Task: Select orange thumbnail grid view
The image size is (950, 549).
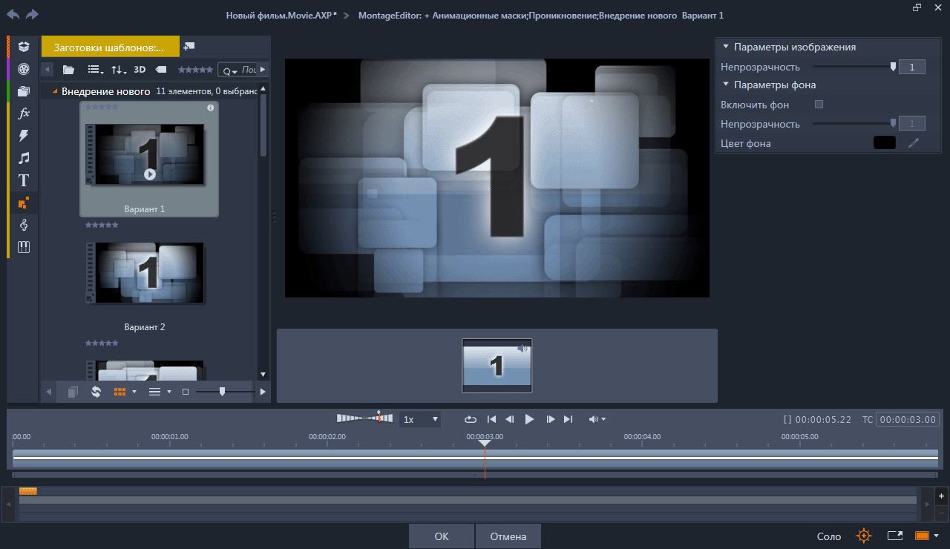Action: pyautogui.click(x=119, y=392)
